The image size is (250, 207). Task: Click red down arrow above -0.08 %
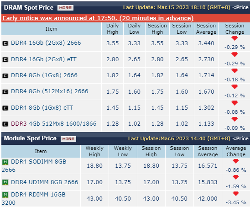pos(234,103)
